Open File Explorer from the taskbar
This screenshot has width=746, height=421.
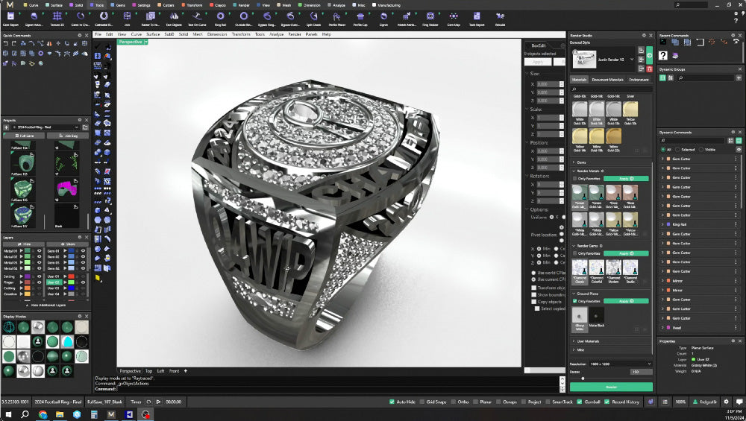pyautogui.click(x=60, y=414)
